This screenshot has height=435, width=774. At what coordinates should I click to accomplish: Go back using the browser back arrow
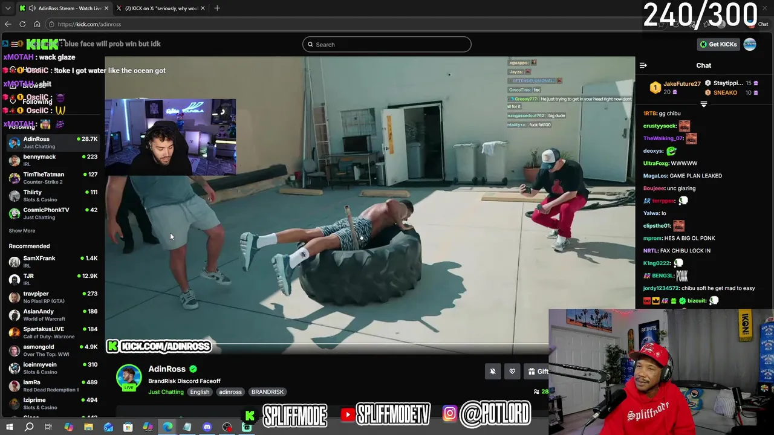(8, 24)
